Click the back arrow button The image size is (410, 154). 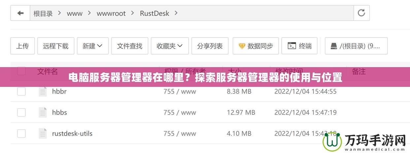pyautogui.click(x=20, y=13)
